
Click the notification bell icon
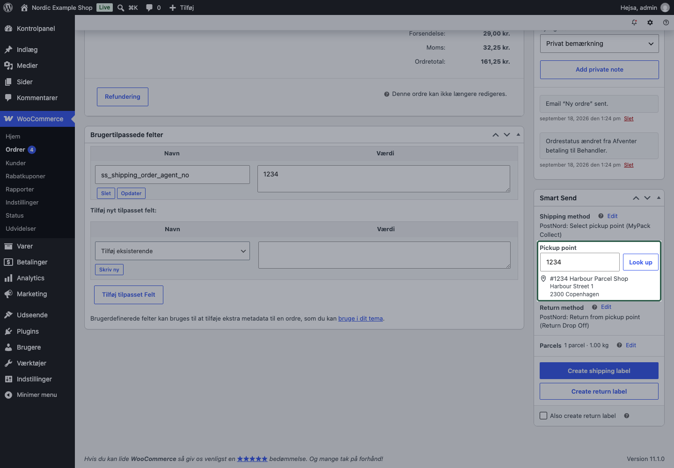coord(634,22)
